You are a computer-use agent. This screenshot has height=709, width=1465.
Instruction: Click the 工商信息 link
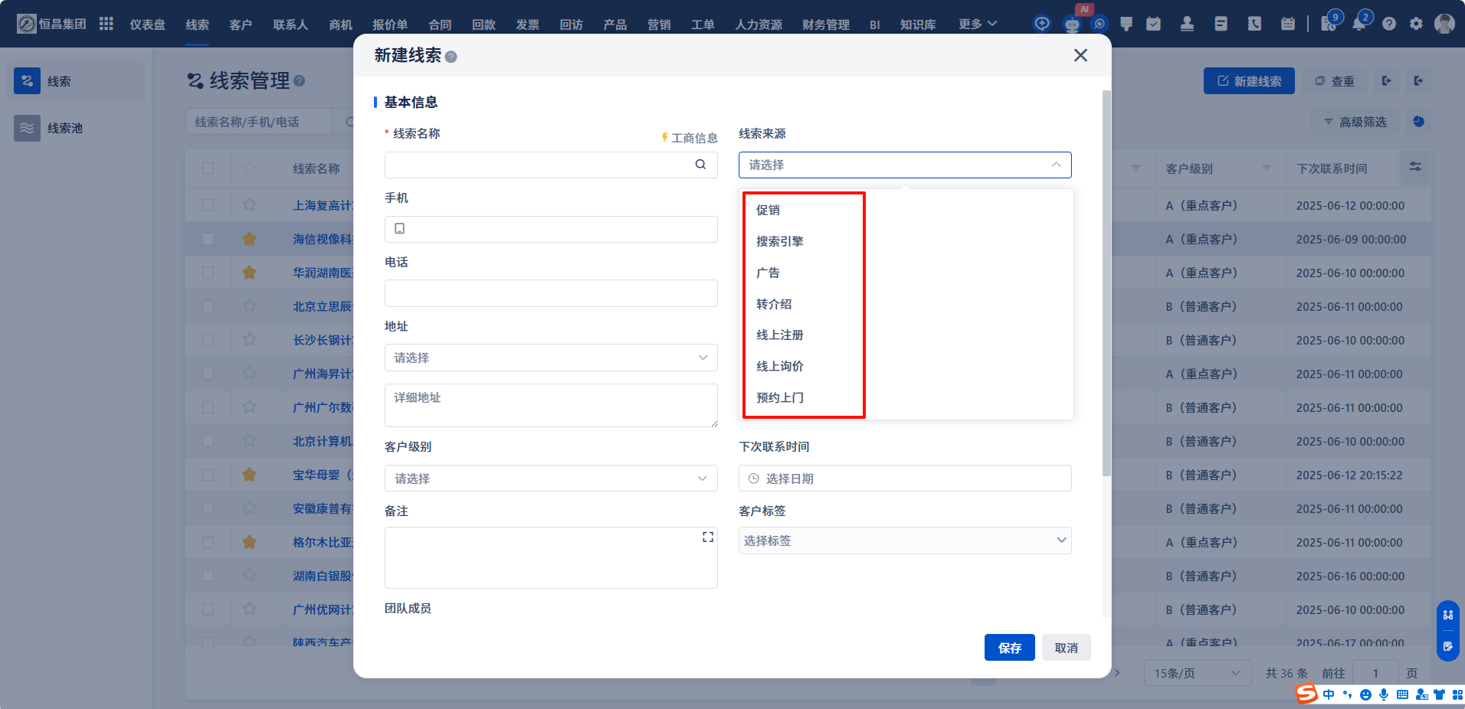tap(690, 138)
